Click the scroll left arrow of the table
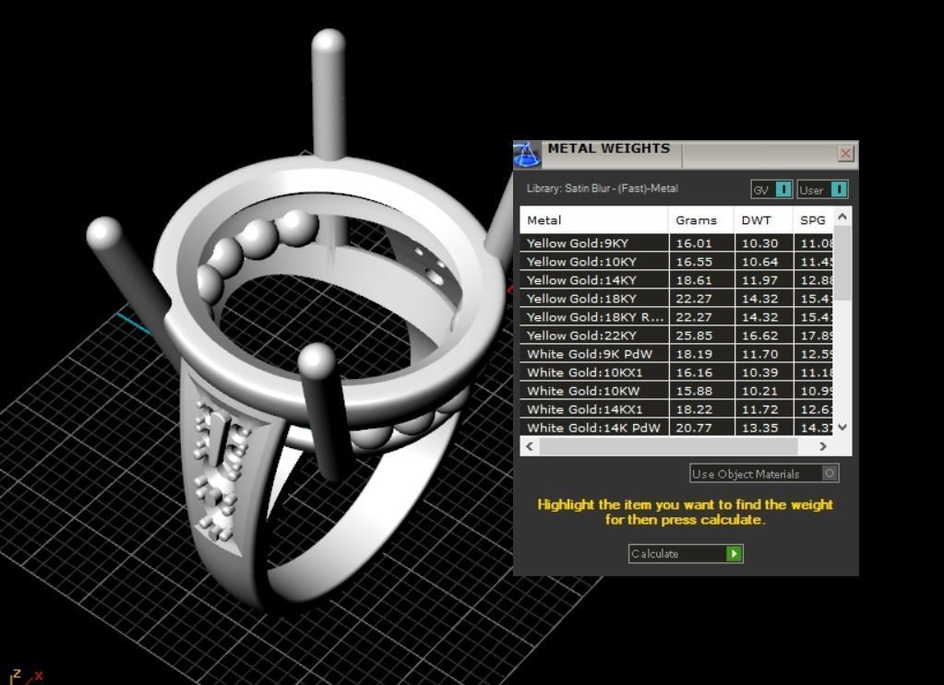 coord(529,446)
